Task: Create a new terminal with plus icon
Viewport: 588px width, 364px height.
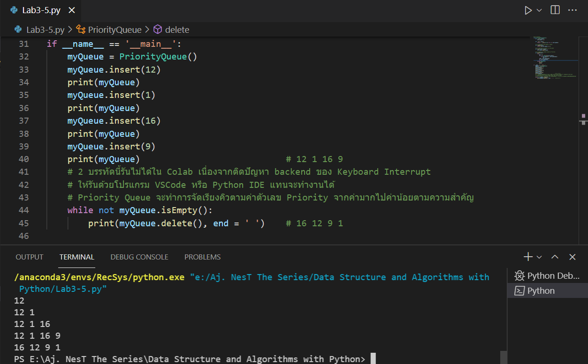Action: 528,257
